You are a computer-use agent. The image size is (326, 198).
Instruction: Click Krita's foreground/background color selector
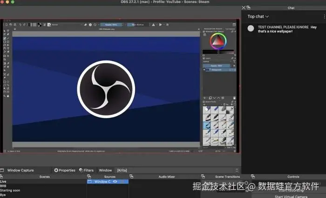click(x=40, y=25)
